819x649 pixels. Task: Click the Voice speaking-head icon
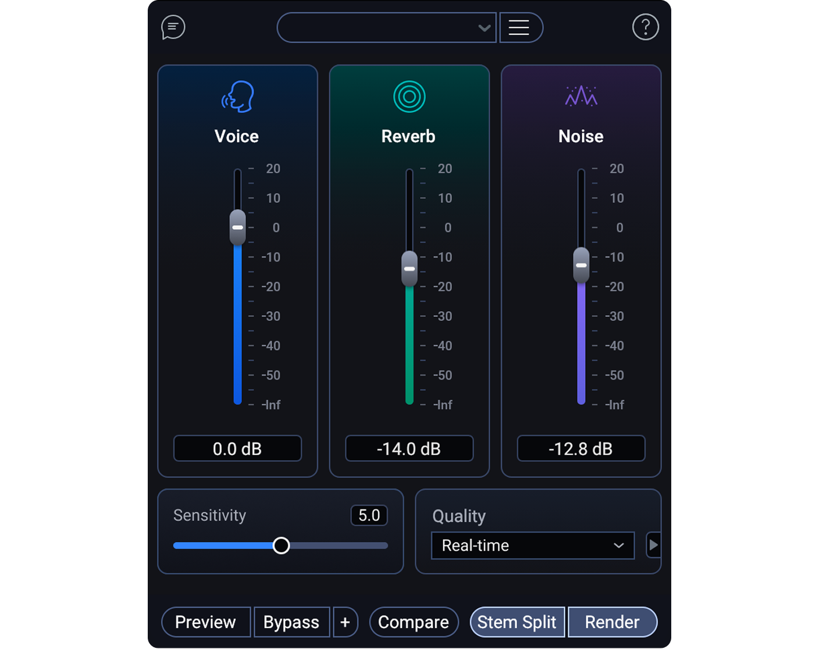pos(237,97)
